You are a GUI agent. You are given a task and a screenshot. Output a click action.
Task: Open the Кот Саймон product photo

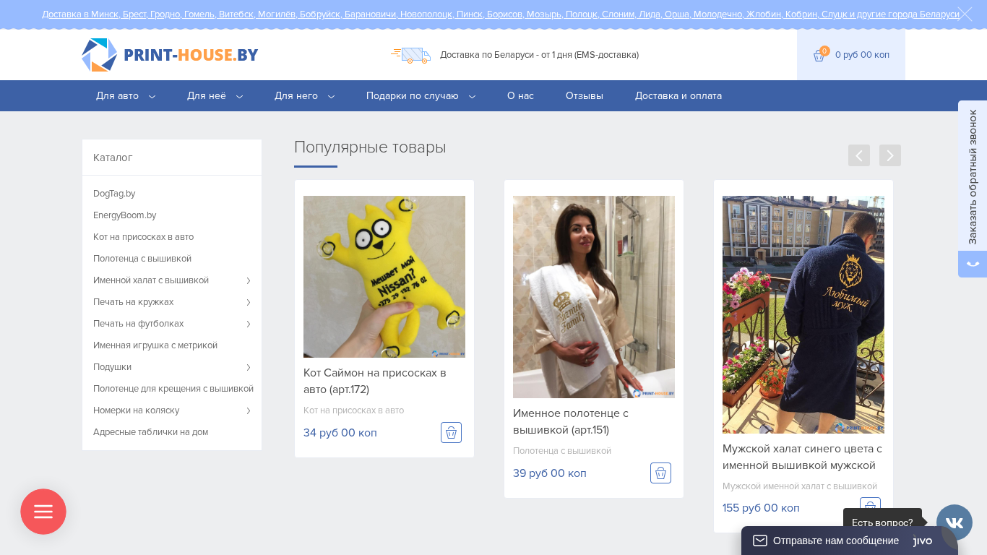point(384,277)
